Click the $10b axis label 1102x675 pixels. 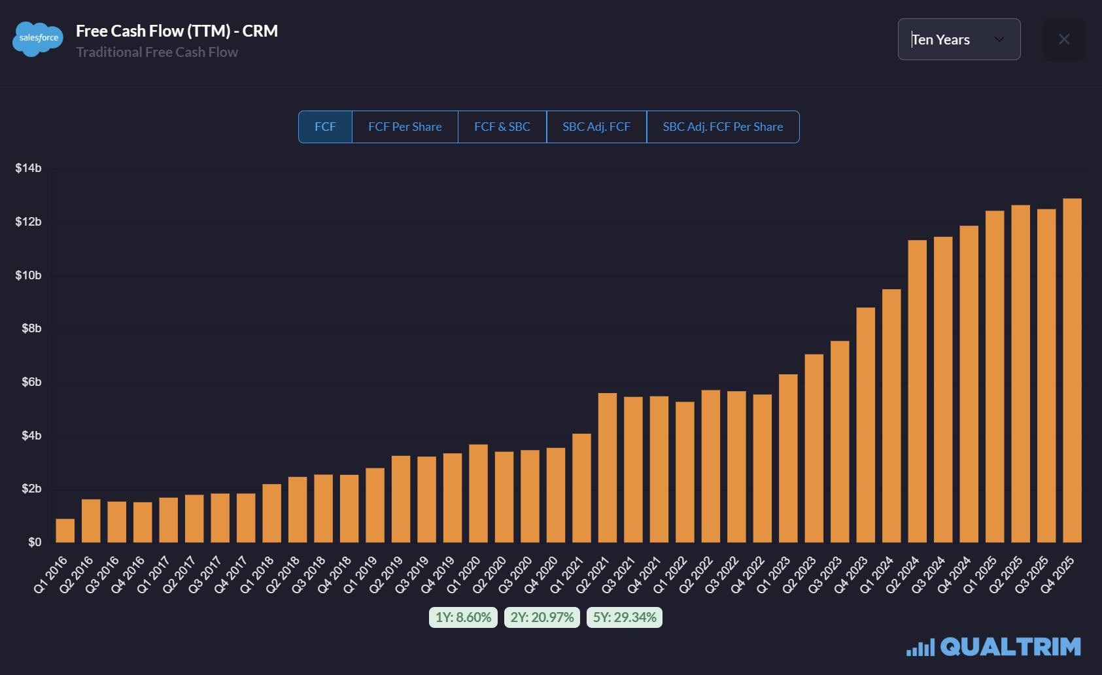click(28, 275)
